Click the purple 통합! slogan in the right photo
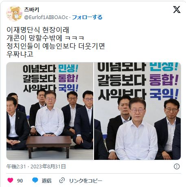 164,80
